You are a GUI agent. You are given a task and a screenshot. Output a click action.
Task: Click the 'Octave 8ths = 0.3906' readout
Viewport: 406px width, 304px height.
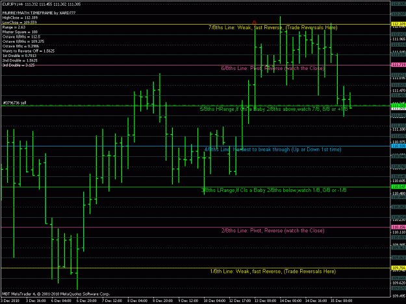[x=21, y=46]
